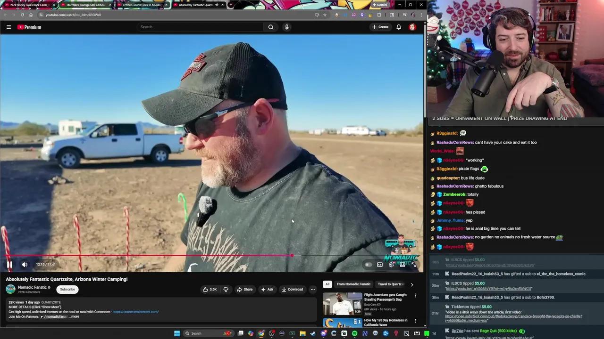Screen dimensions: 604x339
Task: Go back in the browser
Action: (5, 15)
